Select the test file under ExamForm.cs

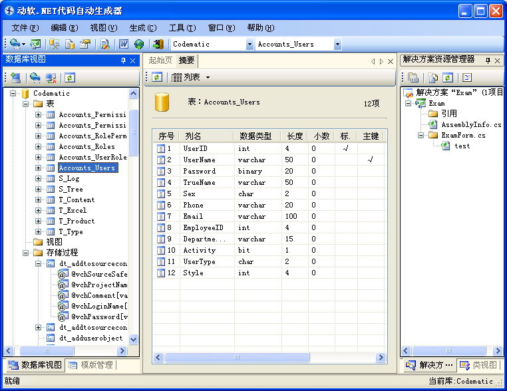tap(462, 146)
